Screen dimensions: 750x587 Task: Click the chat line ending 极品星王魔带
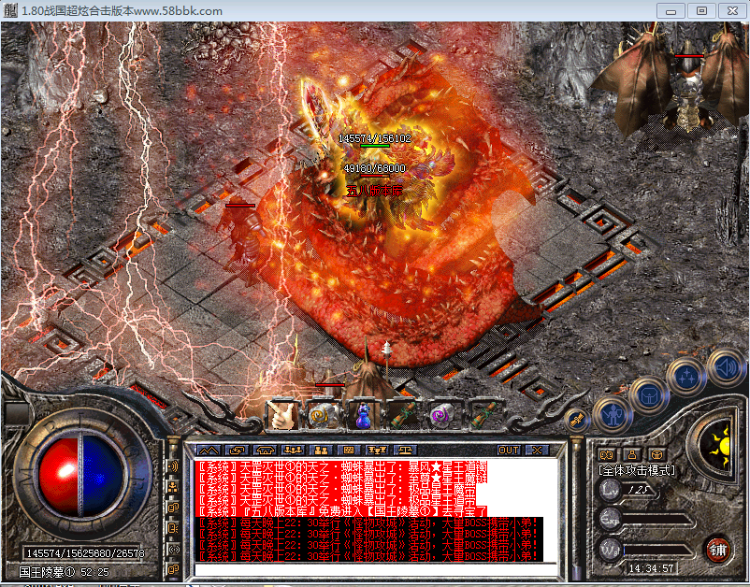tap(336, 489)
